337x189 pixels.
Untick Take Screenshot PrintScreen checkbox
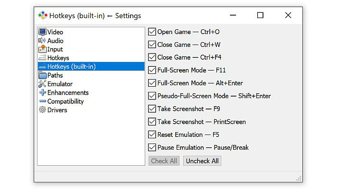tap(152, 122)
